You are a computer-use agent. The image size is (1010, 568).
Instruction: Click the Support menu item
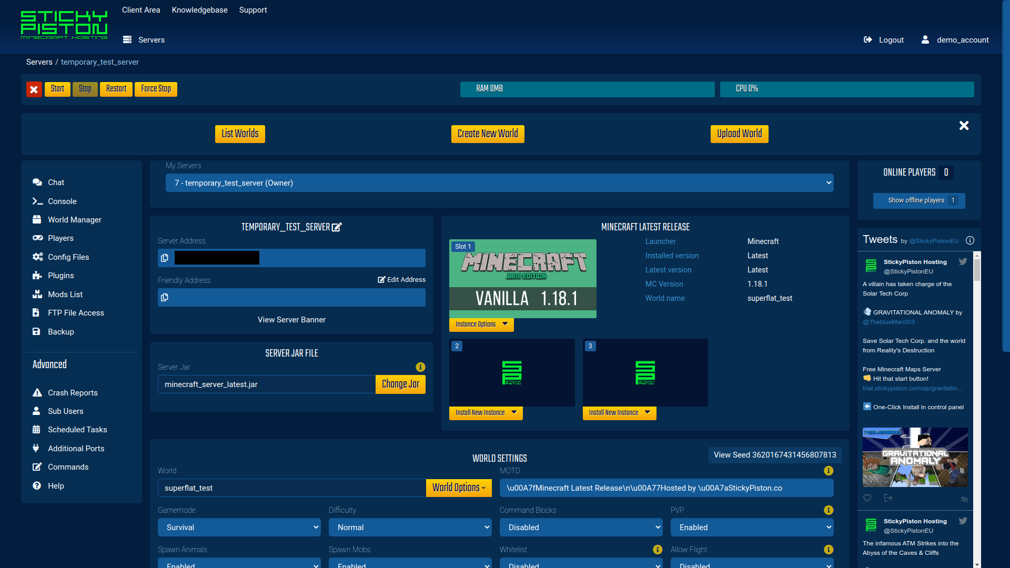pyautogui.click(x=253, y=9)
